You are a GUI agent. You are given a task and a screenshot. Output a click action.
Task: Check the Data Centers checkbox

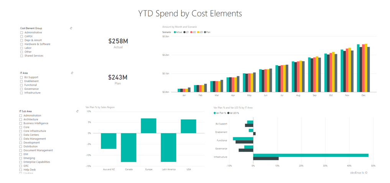point(21,135)
